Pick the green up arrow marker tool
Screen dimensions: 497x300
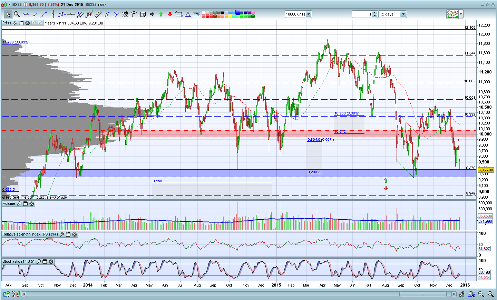click(161, 14)
